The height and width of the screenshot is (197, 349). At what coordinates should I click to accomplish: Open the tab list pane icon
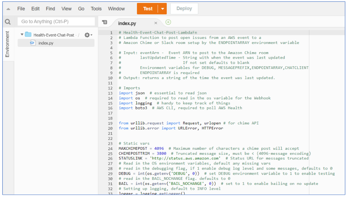point(104,22)
